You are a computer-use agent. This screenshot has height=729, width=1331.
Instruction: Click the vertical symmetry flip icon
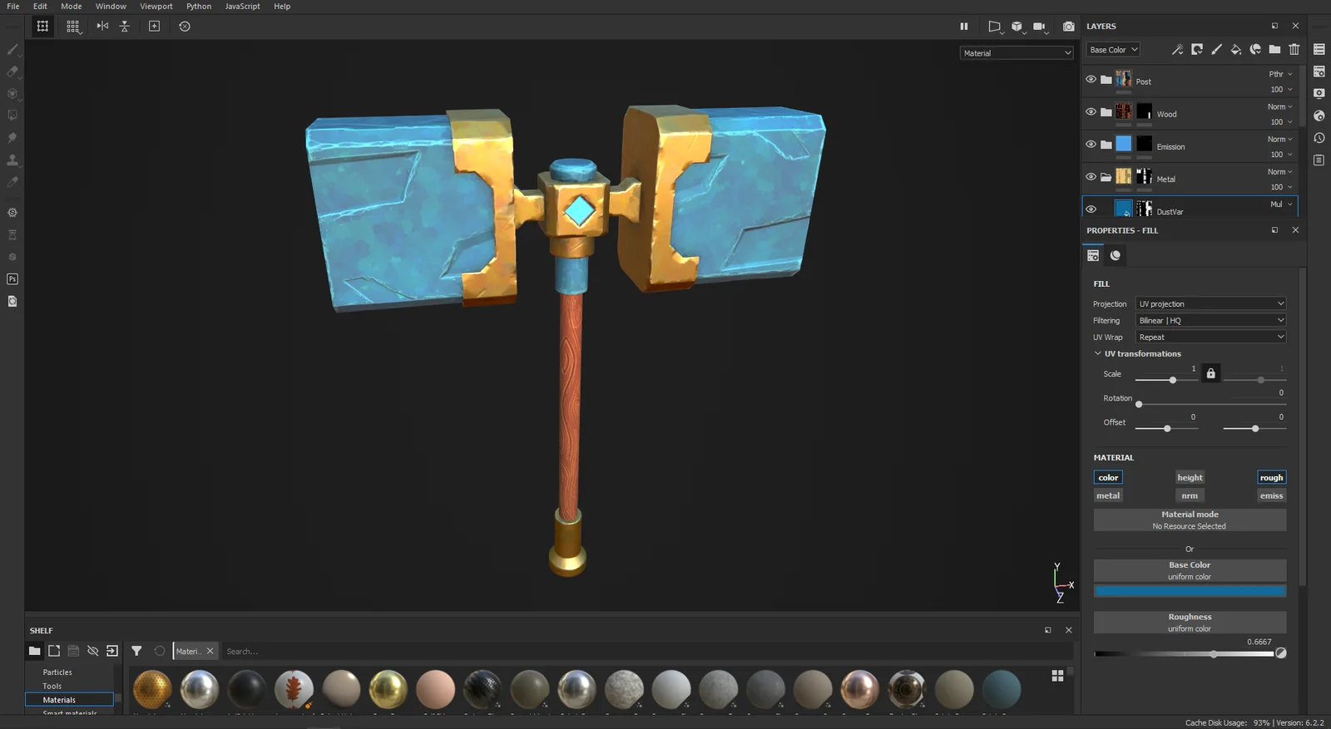pyautogui.click(x=125, y=26)
